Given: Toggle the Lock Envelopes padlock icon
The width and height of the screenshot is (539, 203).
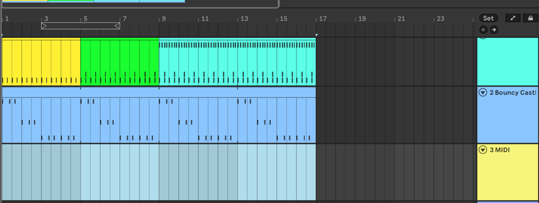Looking at the screenshot, I should 531,18.
